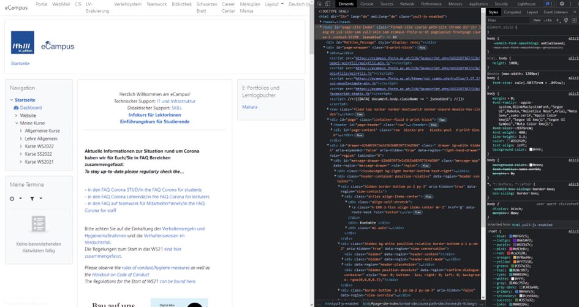Viewport: 579px width, 307px height.
Task: Open DevTools settings gear
Action: tap(562, 4)
